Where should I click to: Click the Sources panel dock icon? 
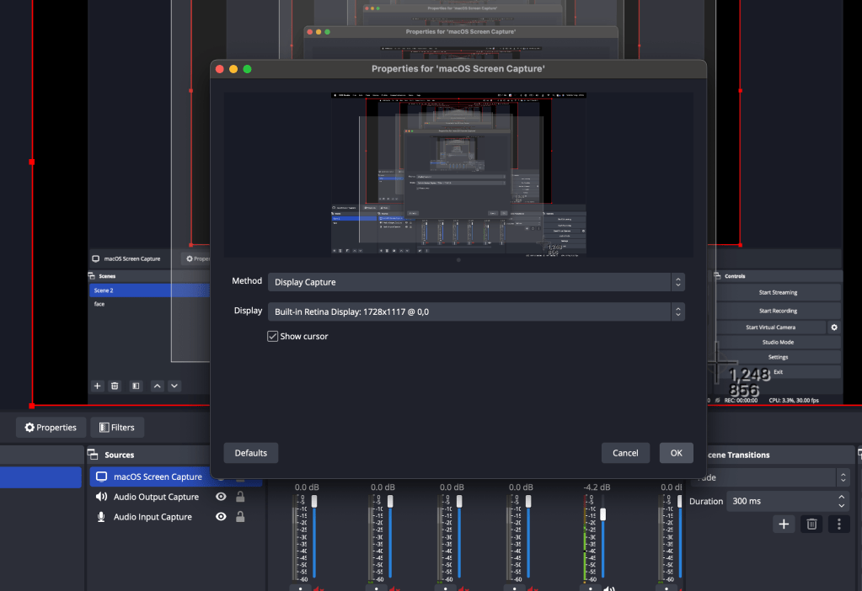coord(93,455)
